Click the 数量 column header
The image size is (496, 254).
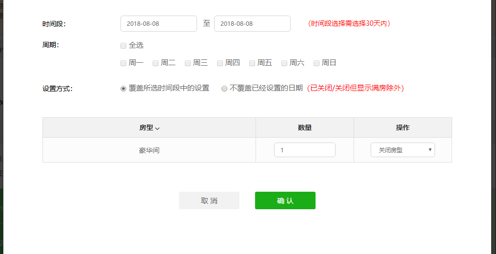304,127
